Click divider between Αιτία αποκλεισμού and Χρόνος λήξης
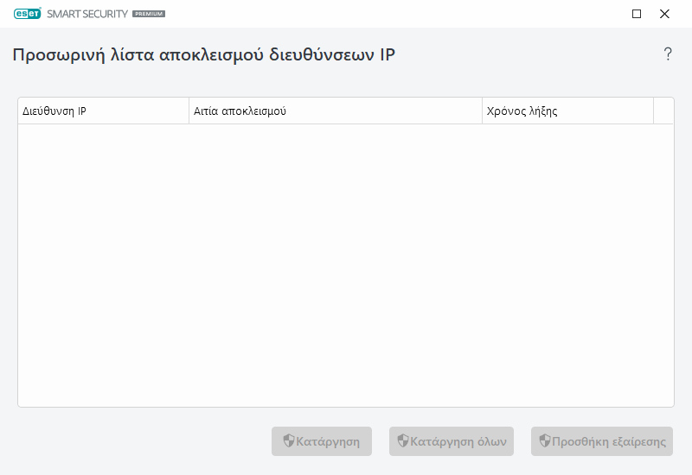Screen dimensions: 692x475 [x=482, y=111]
